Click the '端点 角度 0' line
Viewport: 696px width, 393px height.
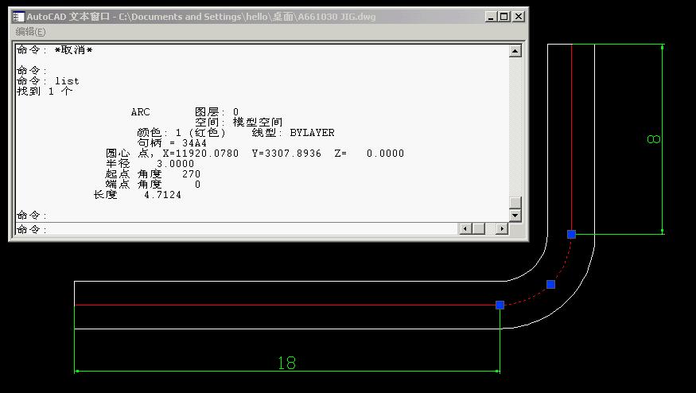pyautogui.click(x=154, y=185)
